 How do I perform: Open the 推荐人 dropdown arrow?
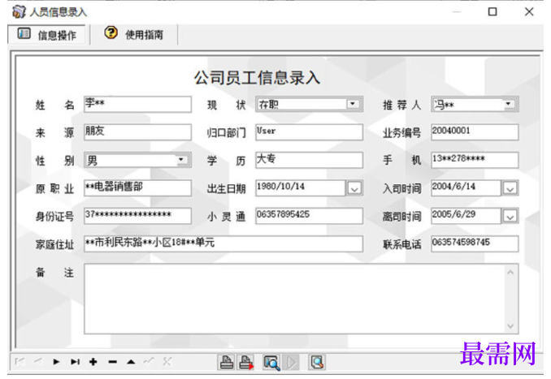click(508, 104)
